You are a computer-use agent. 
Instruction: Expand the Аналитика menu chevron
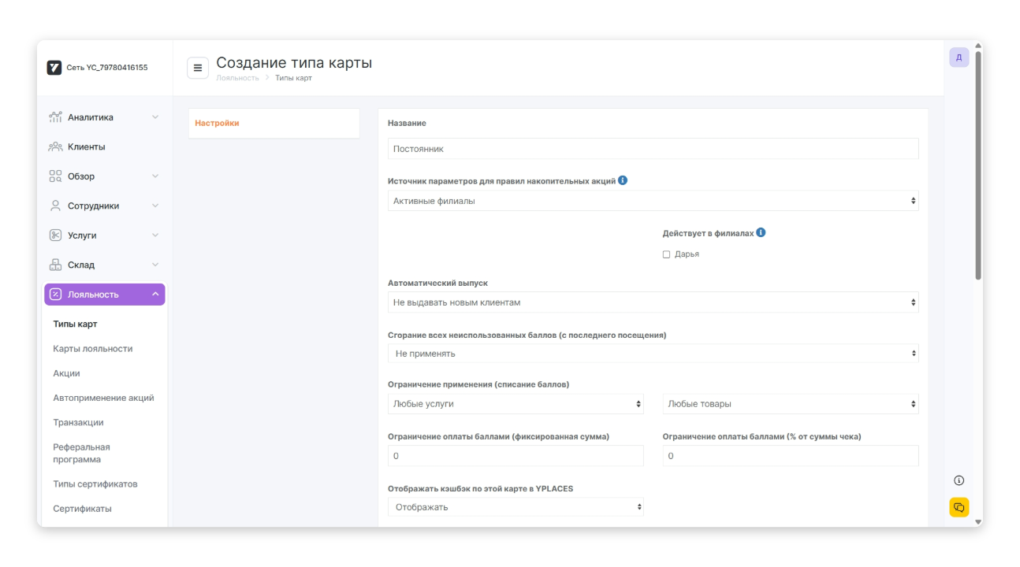tap(155, 117)
